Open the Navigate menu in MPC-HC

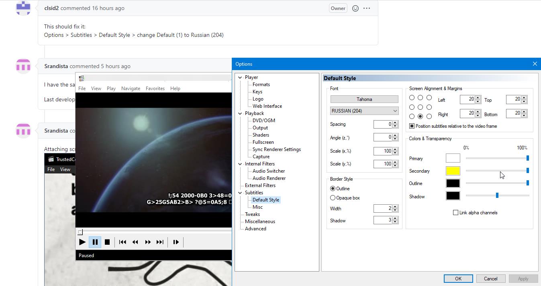click(x=131, y=88)
